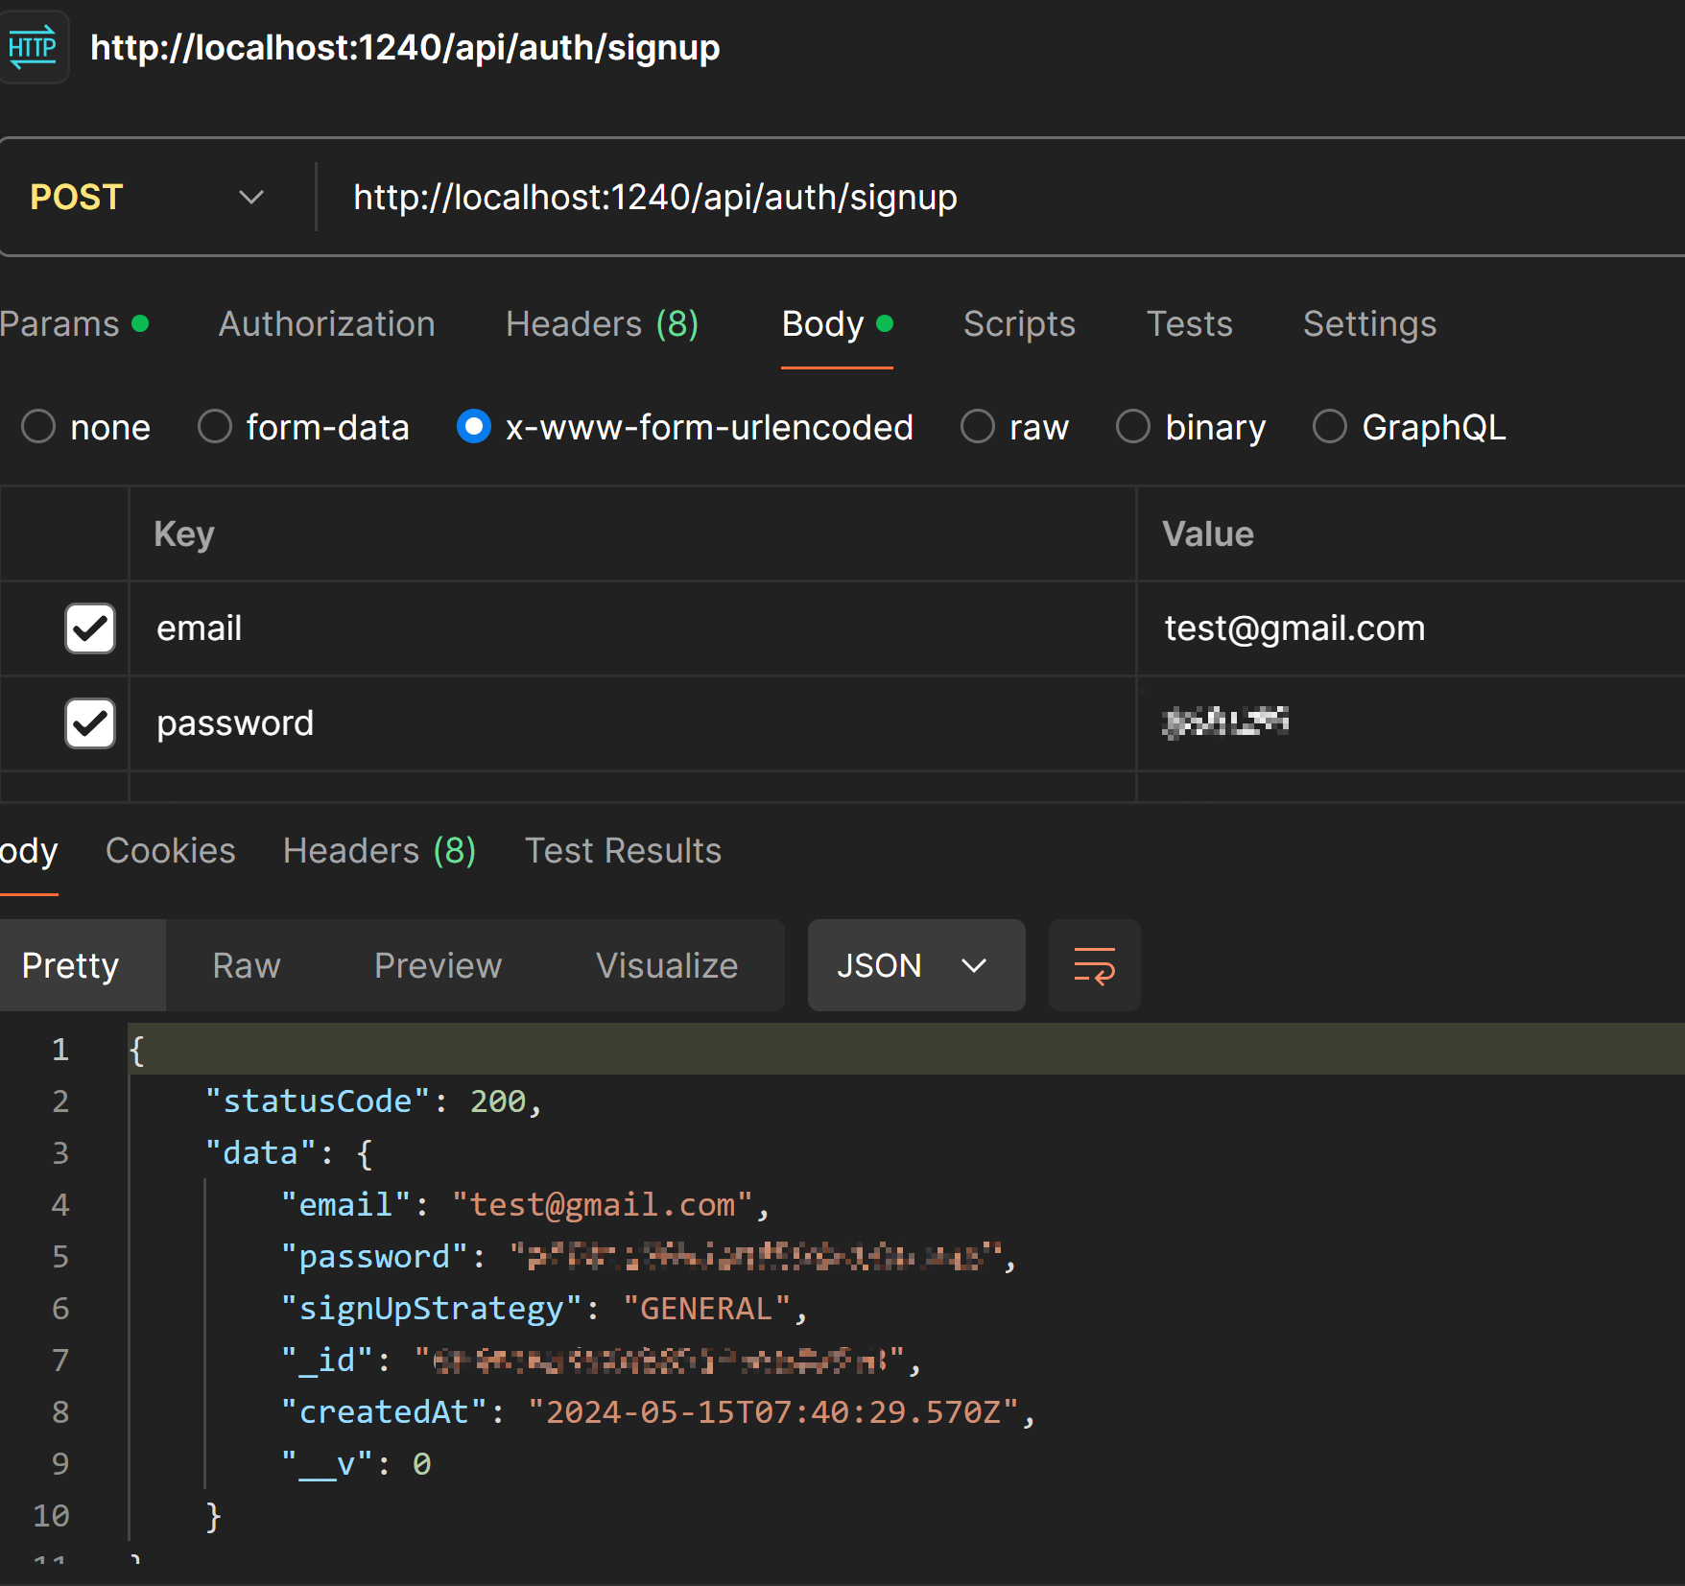Open the Settings tab

click(1369, 324)
